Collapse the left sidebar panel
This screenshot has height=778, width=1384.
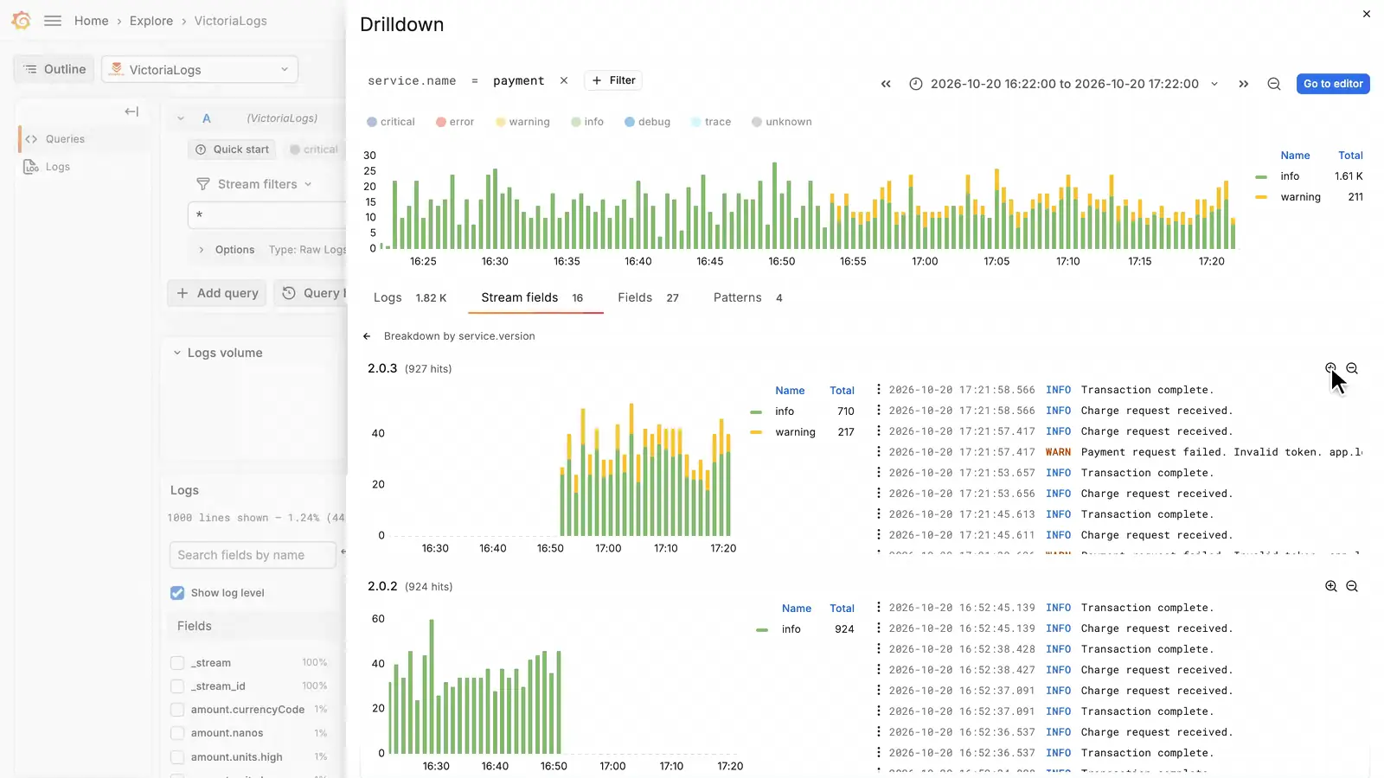(131, 112)
